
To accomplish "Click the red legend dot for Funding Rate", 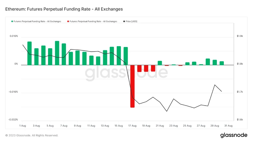I will pos(68,22).
